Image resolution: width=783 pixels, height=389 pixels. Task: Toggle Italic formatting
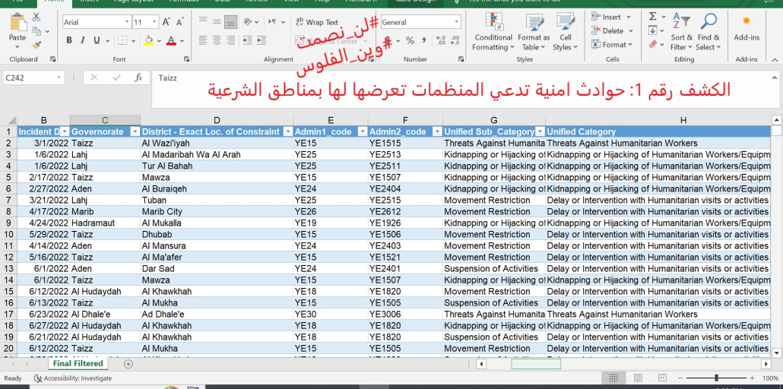tap(84, 40)
